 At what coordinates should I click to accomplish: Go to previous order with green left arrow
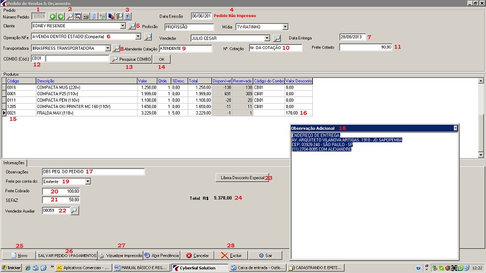(x=52, y=16)
